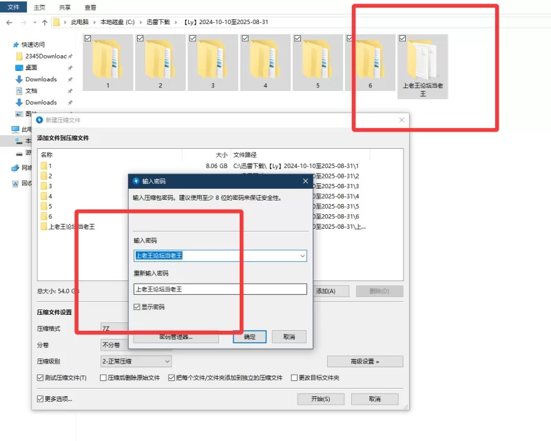Screen dimensions: 551x441
Task: Open 2345Download folder in sidebar
Action: [x=45, y=56]
